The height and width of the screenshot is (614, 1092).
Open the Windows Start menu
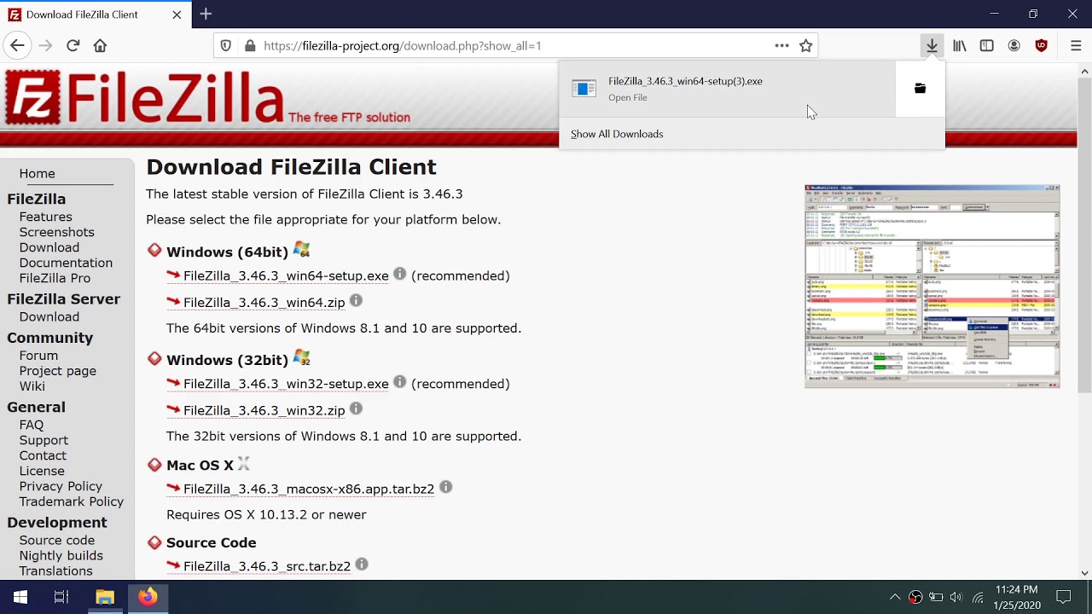click(x=20, y=597)
